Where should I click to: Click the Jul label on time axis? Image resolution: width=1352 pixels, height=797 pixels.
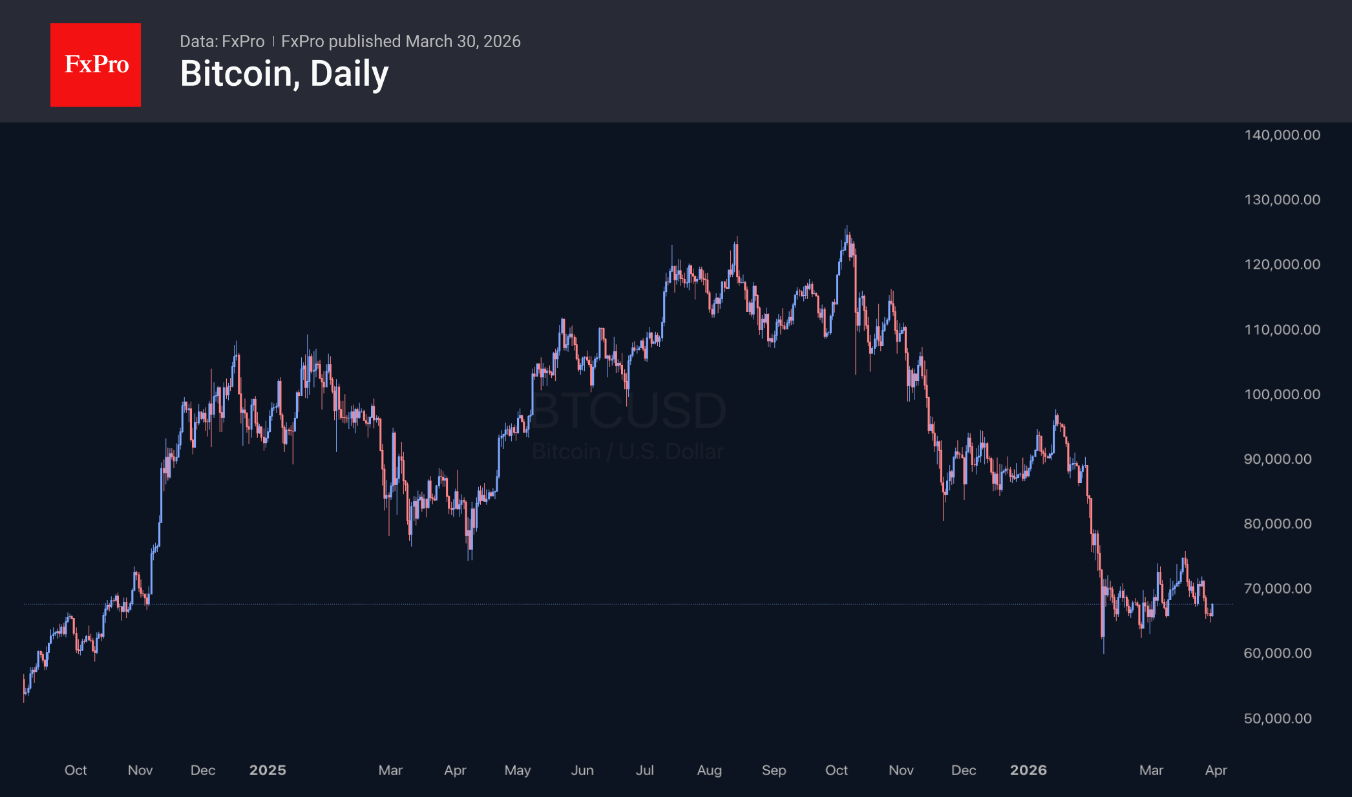[645, 770]
